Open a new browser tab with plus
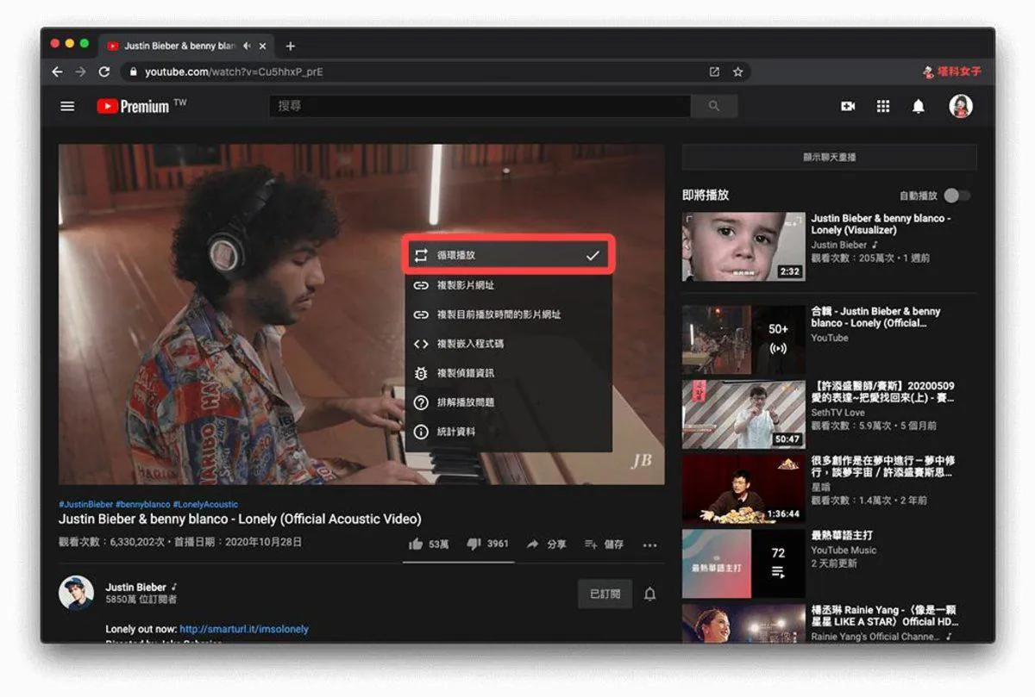Viewport: 1035px width, 697px height. [290, 46]
